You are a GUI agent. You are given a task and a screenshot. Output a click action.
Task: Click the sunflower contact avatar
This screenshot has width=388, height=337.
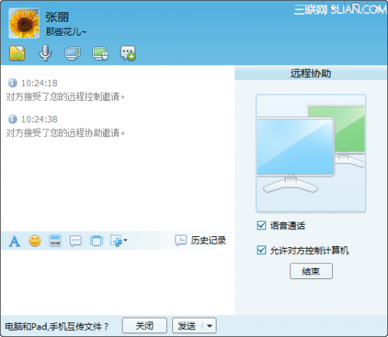[24, 23]
